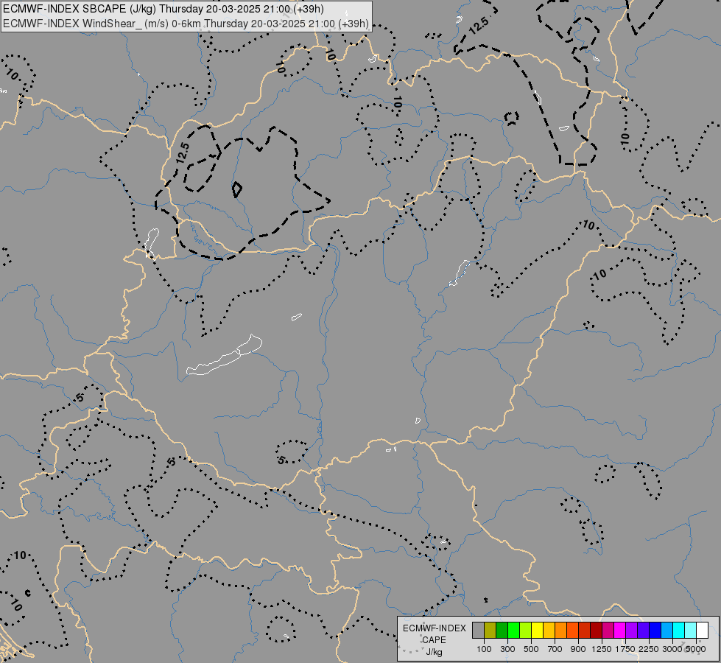This screenshot has height=663, width=721.
Task: Click the legend value 3000
Action: 672,649
